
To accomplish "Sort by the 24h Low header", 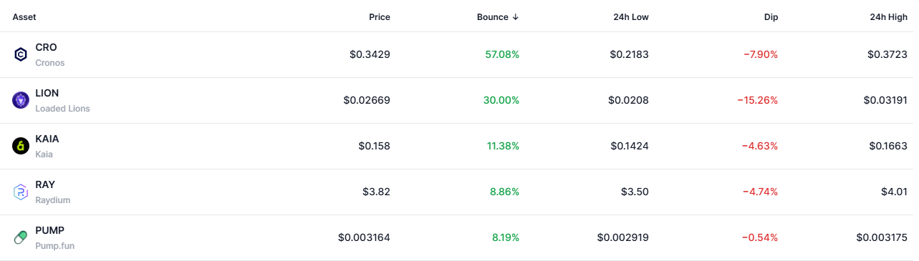I will (x=630, y=16).
